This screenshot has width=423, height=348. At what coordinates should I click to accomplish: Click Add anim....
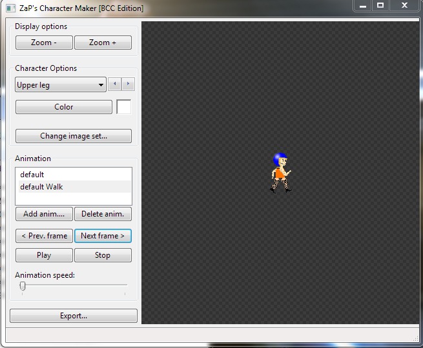[x=44, y=214]
